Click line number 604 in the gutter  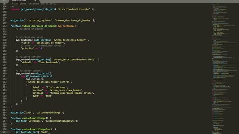(x=4, y=112)
